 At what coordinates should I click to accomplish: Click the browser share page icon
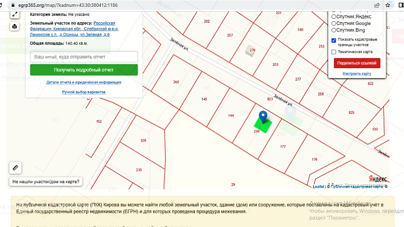point(376,5)
